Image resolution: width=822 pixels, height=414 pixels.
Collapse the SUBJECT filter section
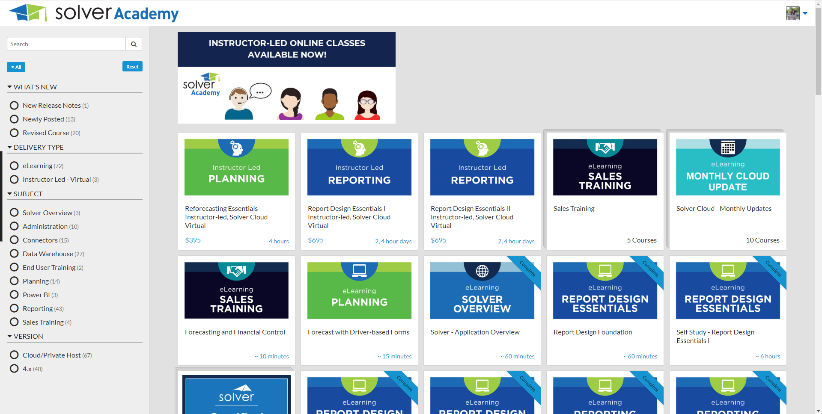tap(10, 194)
